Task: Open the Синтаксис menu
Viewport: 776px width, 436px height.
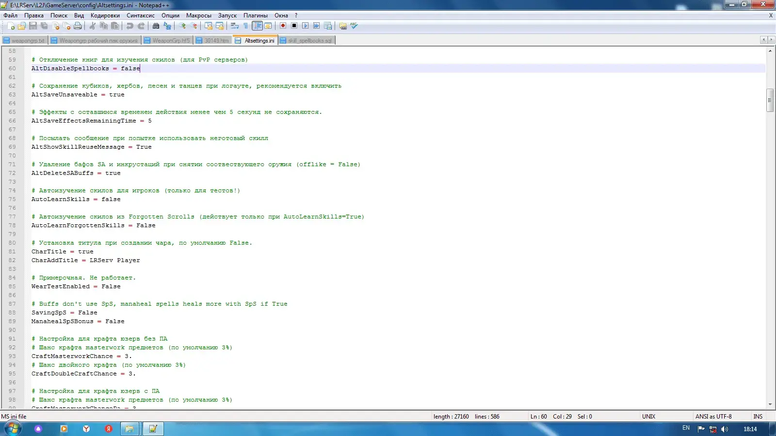Action: pos(141,16)
